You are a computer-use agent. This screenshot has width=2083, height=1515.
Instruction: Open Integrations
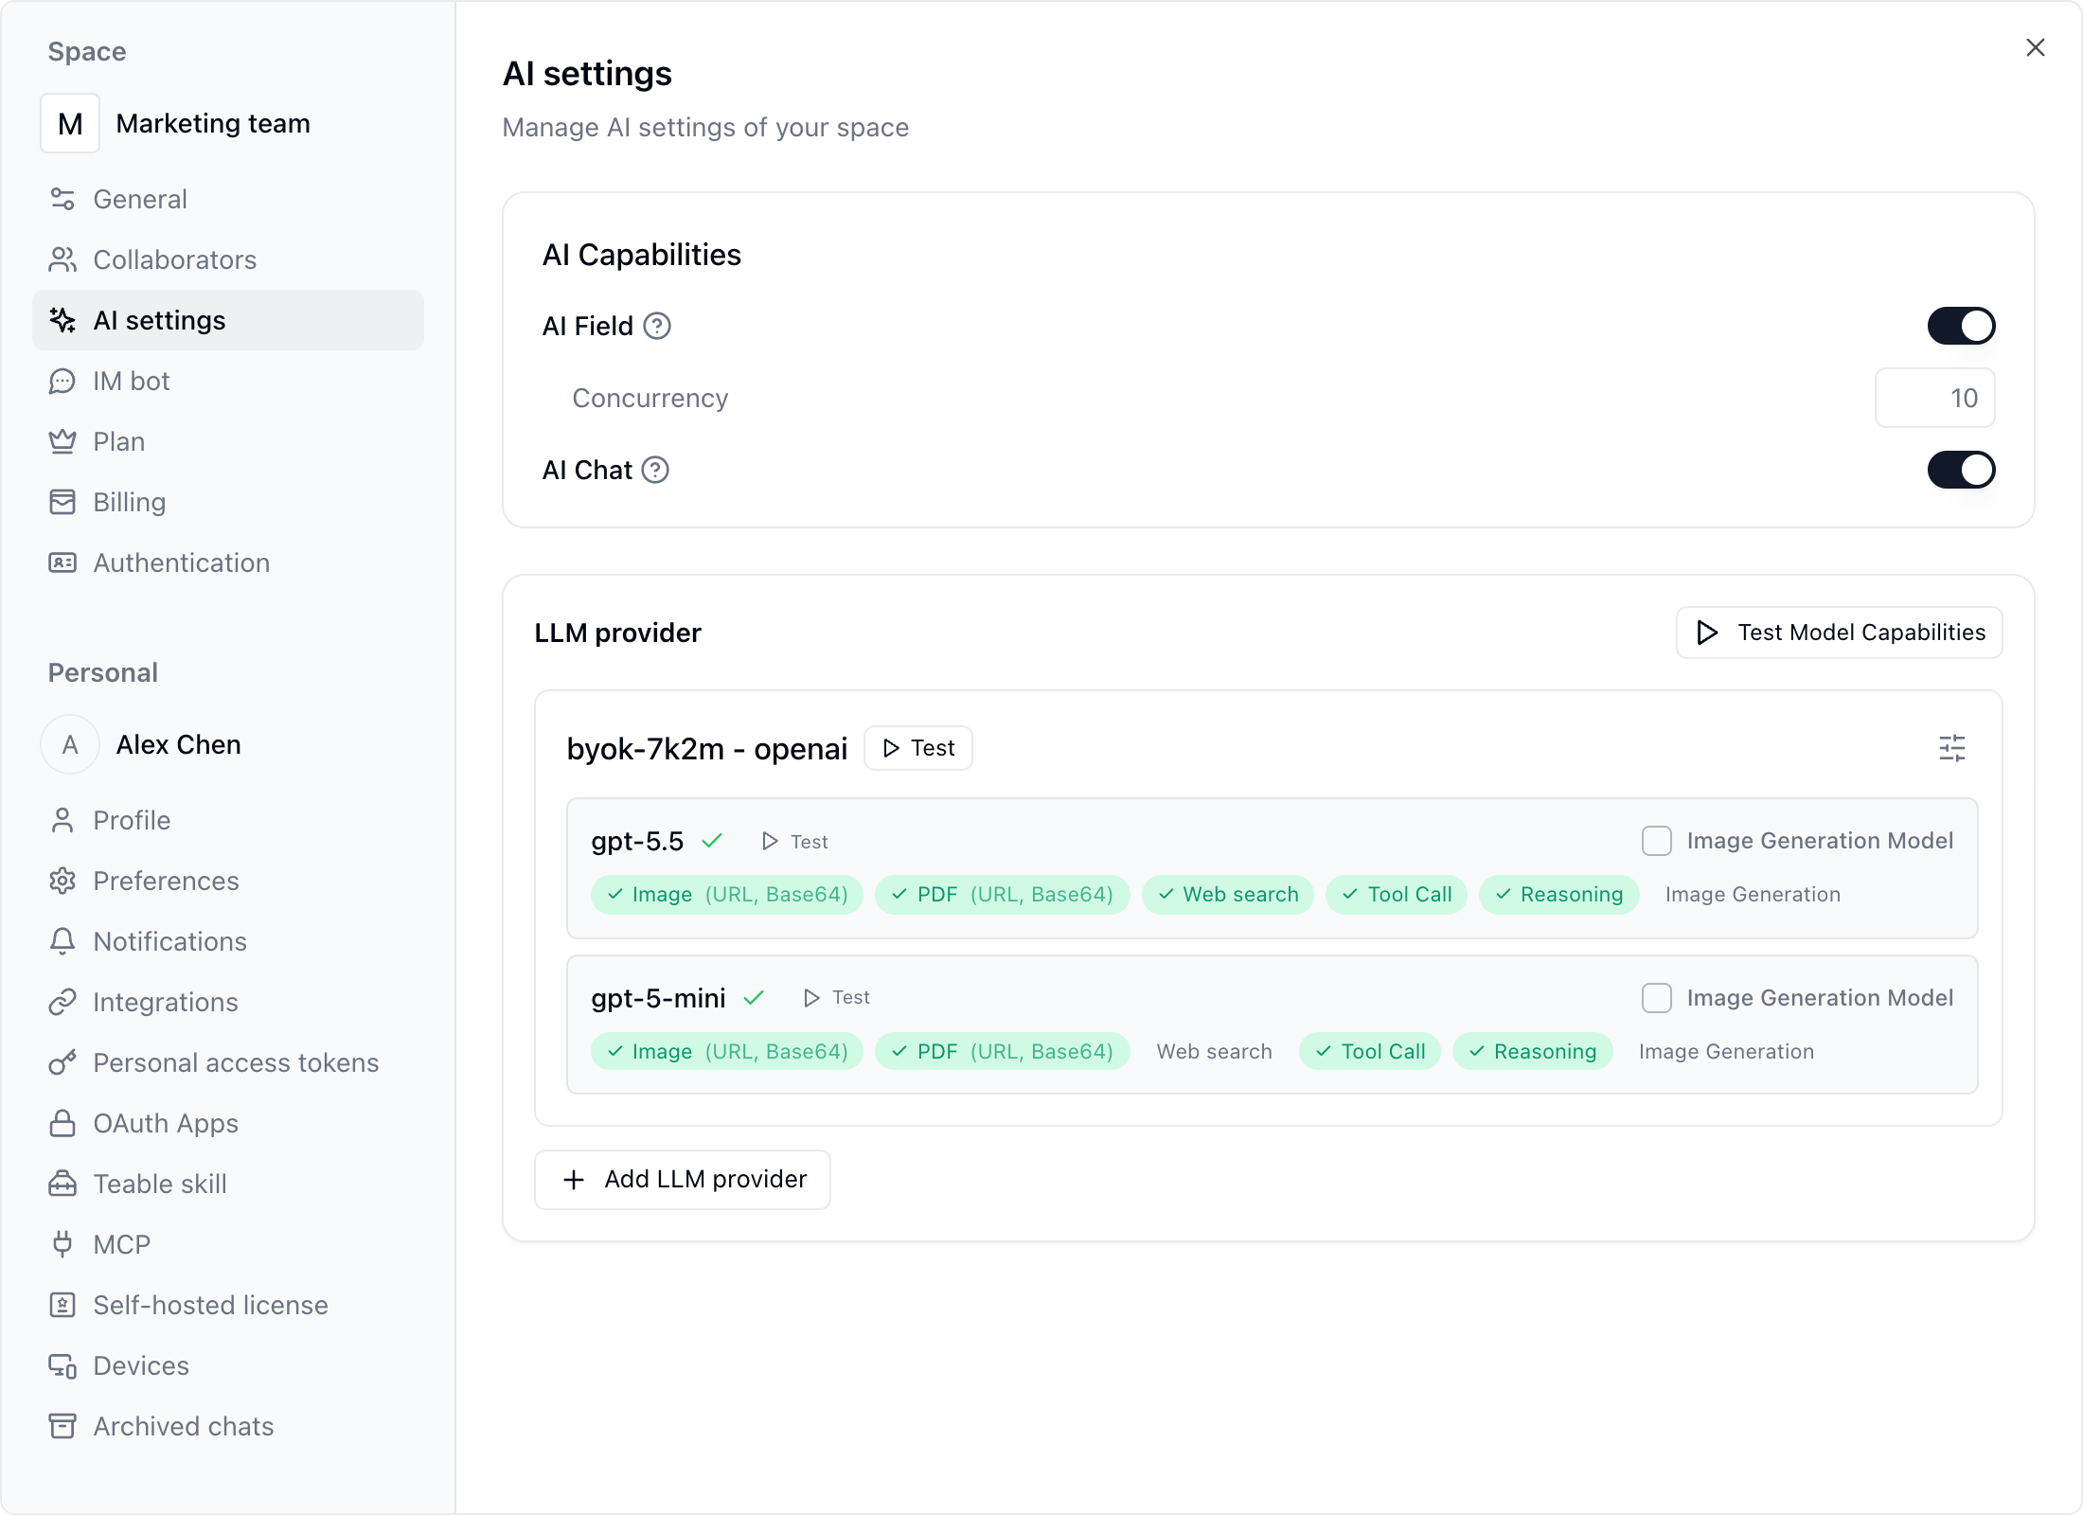point(227,1002)
